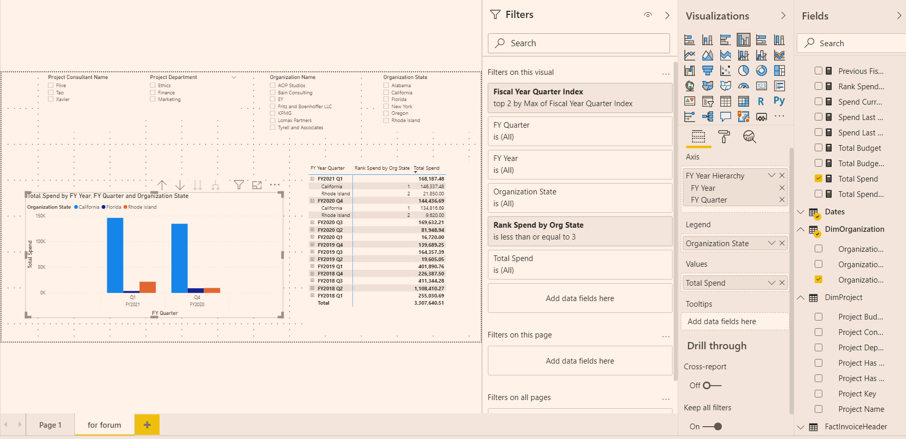Pick the line chart visualization icon

coord(690,55)
